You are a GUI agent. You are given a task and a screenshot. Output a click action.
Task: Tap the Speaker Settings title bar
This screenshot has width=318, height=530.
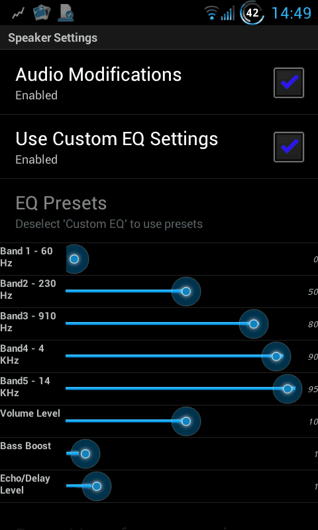pos(159,38)
